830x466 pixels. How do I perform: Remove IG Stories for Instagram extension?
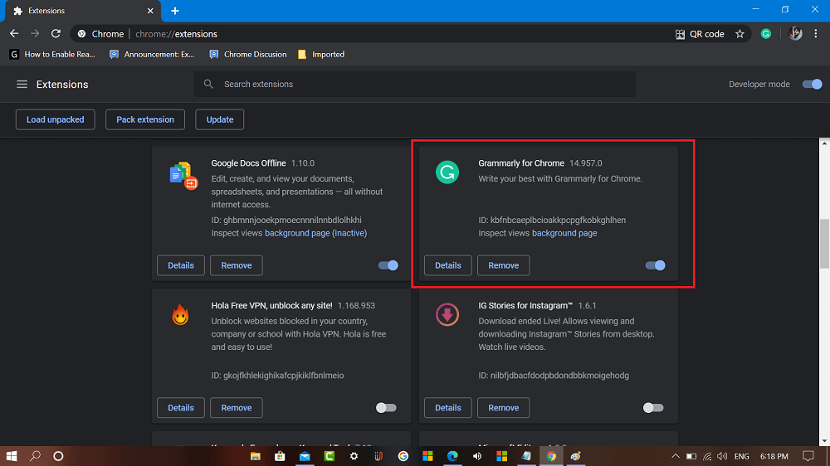pos(504,408)
